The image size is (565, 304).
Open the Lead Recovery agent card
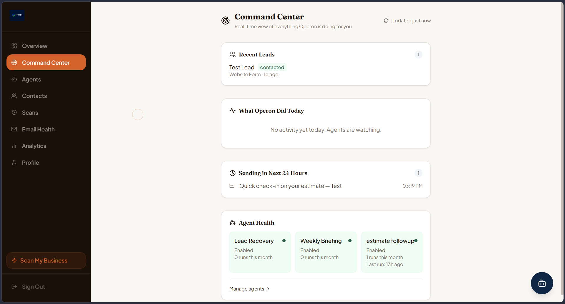260,252
